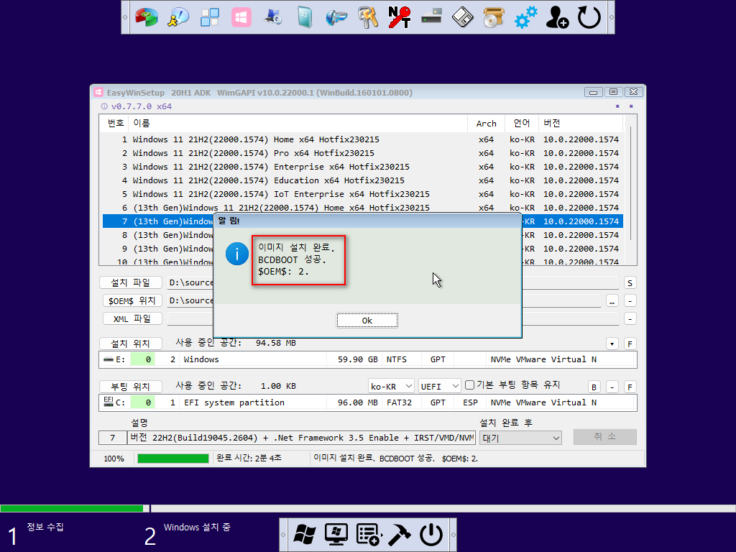The image size is (736, 552).
Task: Click the blue info icon in alert dialog
Action: point(237,254)
